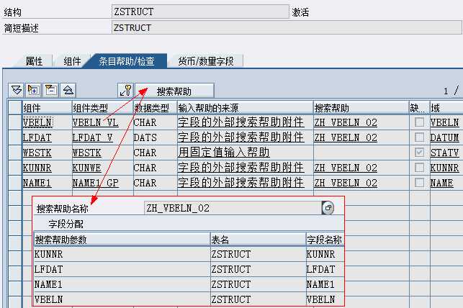Open the VBELN_VL component type link

coord(95,122)
